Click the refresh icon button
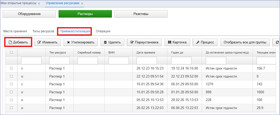 276,42
